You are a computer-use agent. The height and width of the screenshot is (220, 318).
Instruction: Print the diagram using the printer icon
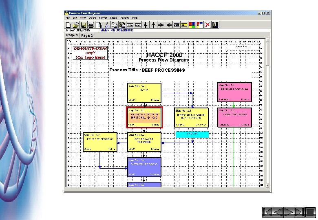pyautogui.click(x=91, y=25)
